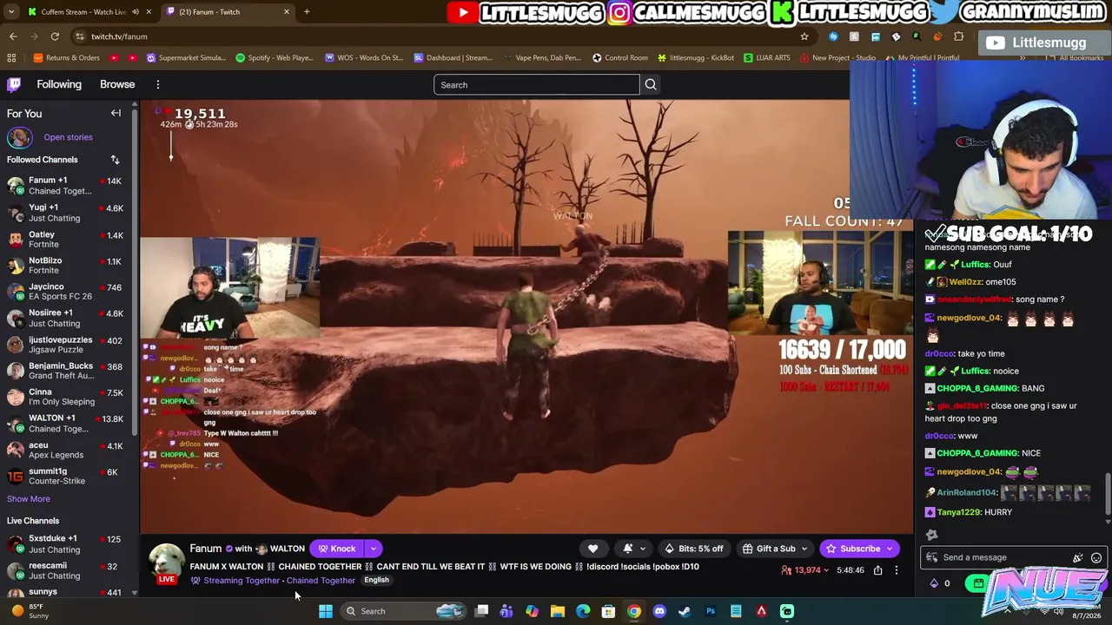Click the Windows taskbar search box

404,611
